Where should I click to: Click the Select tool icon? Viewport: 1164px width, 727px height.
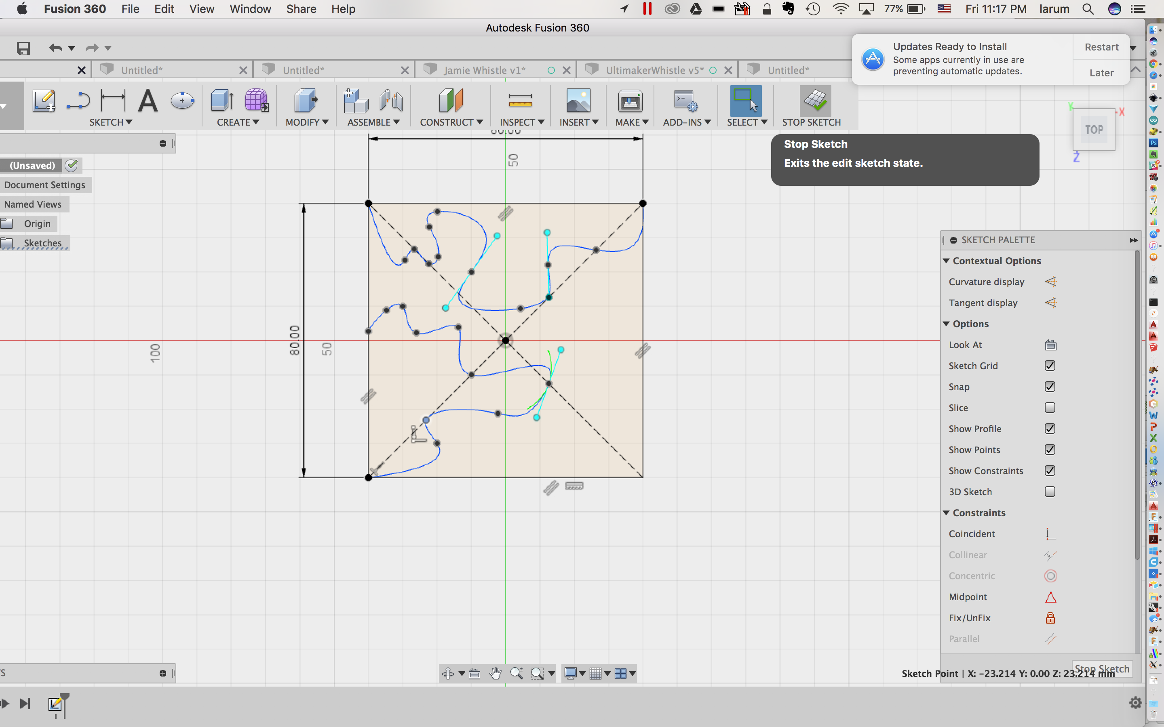(746, 101)
